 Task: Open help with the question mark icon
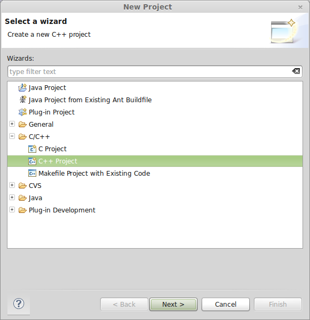coord(19,303)
